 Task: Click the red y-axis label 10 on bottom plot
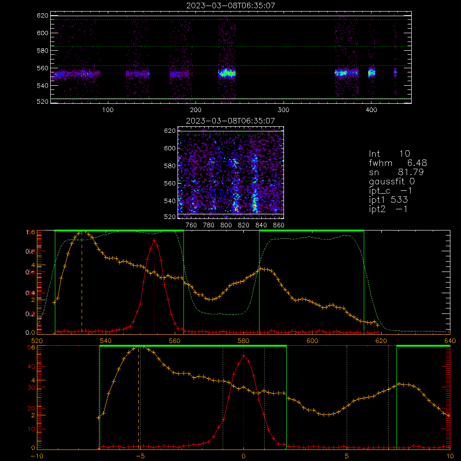pos(31,429)
